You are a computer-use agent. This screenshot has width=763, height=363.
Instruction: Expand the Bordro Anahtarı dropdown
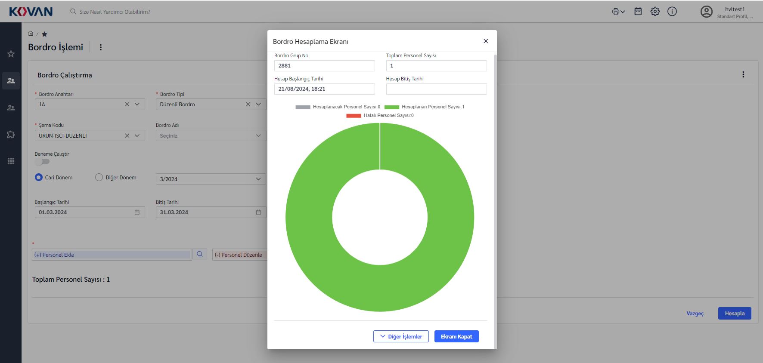[137, 104]
